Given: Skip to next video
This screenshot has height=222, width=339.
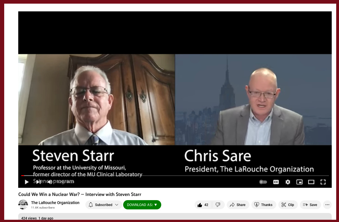Looking at the screenshot, I should (38, 182).
